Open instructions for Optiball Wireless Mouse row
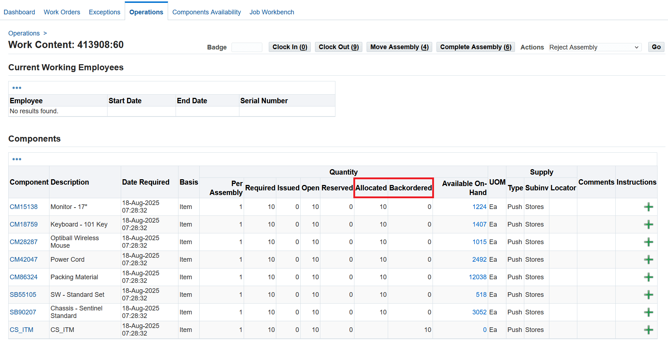668x342 pixels. [x=649, y=242]
